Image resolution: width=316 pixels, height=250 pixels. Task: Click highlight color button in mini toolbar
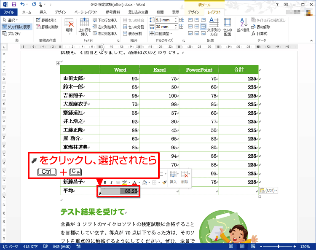coord(124,183)
